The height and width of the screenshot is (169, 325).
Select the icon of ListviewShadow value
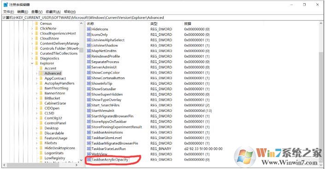click(89, 45)
